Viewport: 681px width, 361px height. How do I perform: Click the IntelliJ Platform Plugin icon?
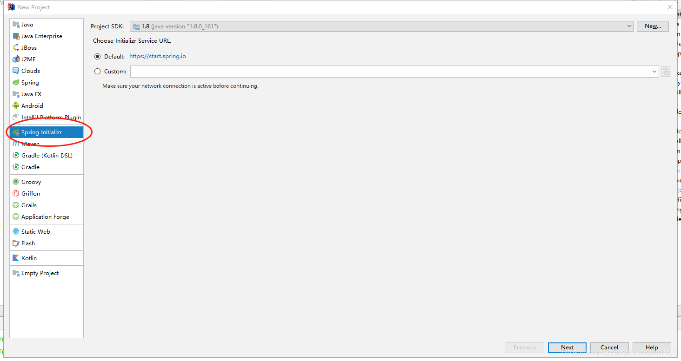16,118
